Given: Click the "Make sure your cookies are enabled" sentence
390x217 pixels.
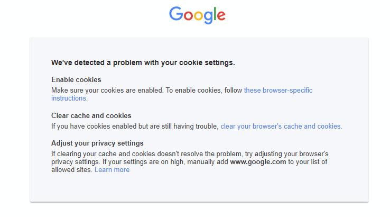Looking at the screenshot, I should click(106, 91).
